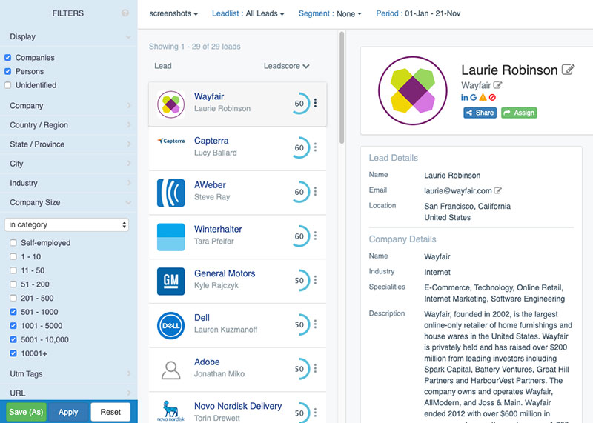Check the Self-employed company size box
The height and width of the screenshot is (423, 593).
(x=13, y=243)
